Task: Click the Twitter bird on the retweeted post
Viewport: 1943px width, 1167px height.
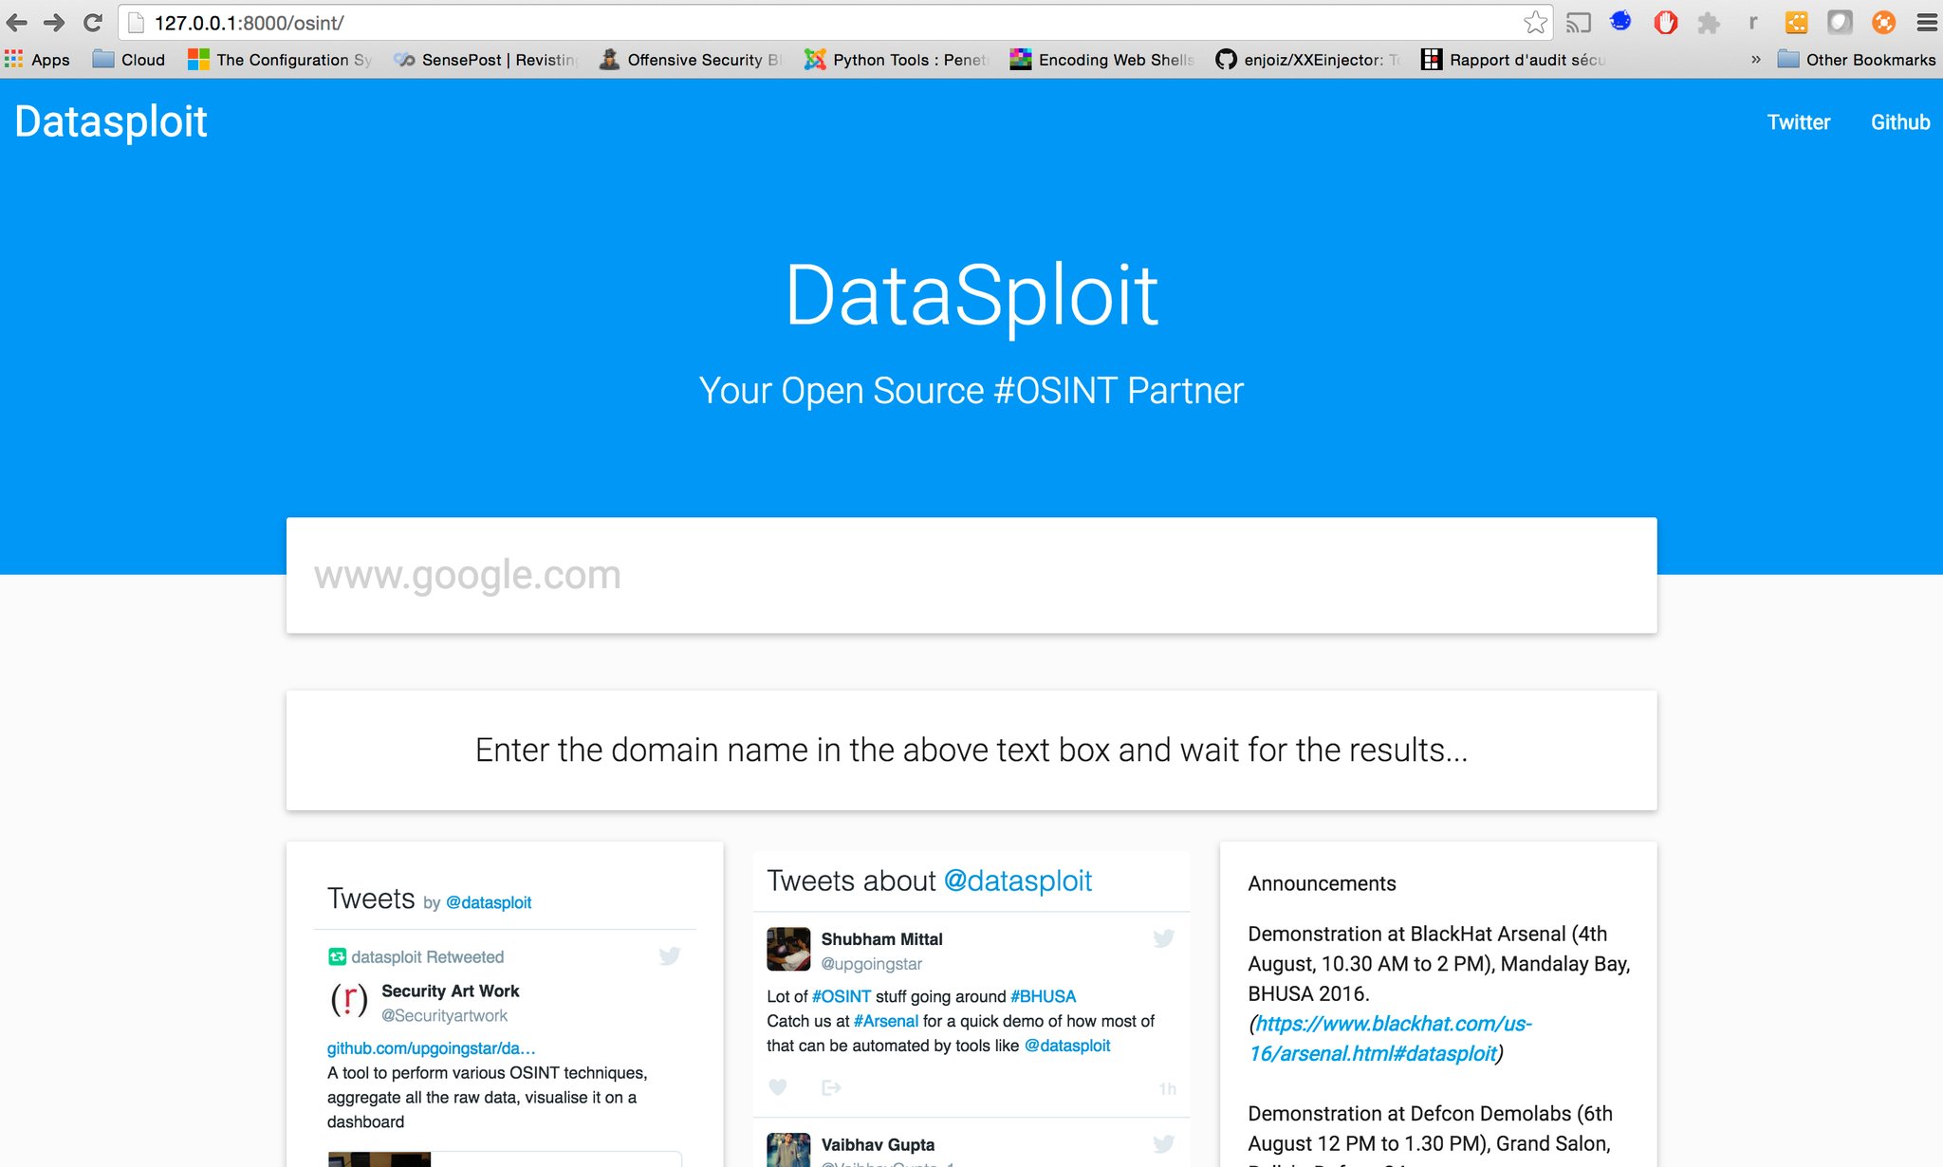Action: click(670, 956)
